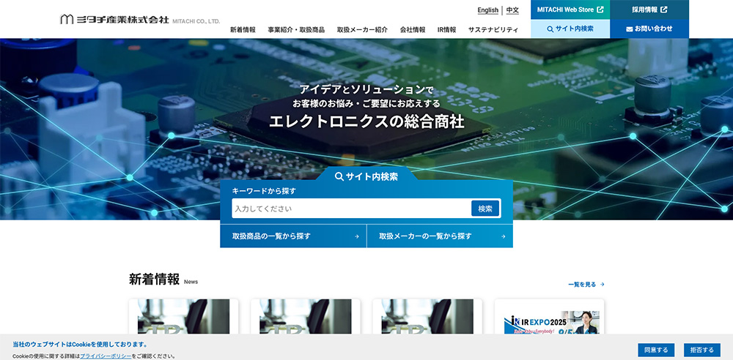Switch language to English
This screenshot has width=733, height=360.
[x=487, y=10]
